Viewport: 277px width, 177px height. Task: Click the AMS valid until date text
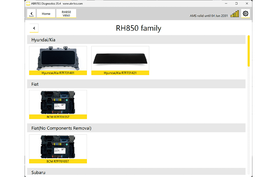coord(208,16)
